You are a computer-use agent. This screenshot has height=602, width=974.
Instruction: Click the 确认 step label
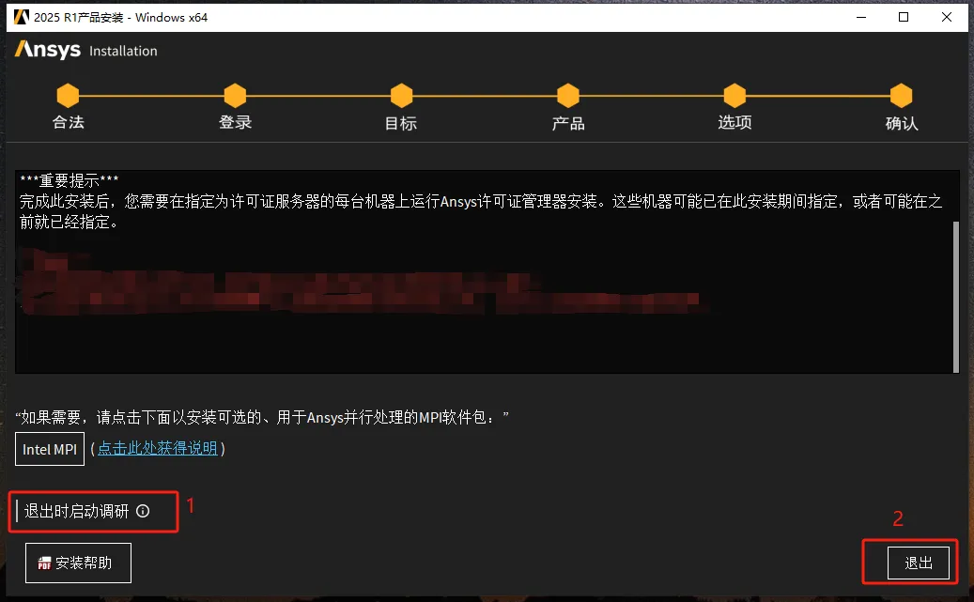point(902,123)
